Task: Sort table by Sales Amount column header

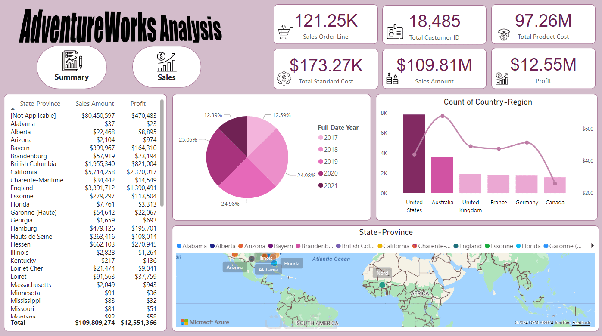Action: coord(95,104)
